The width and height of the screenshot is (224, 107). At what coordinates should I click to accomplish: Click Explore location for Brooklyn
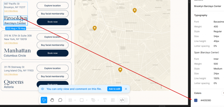[x=52, y=6]
